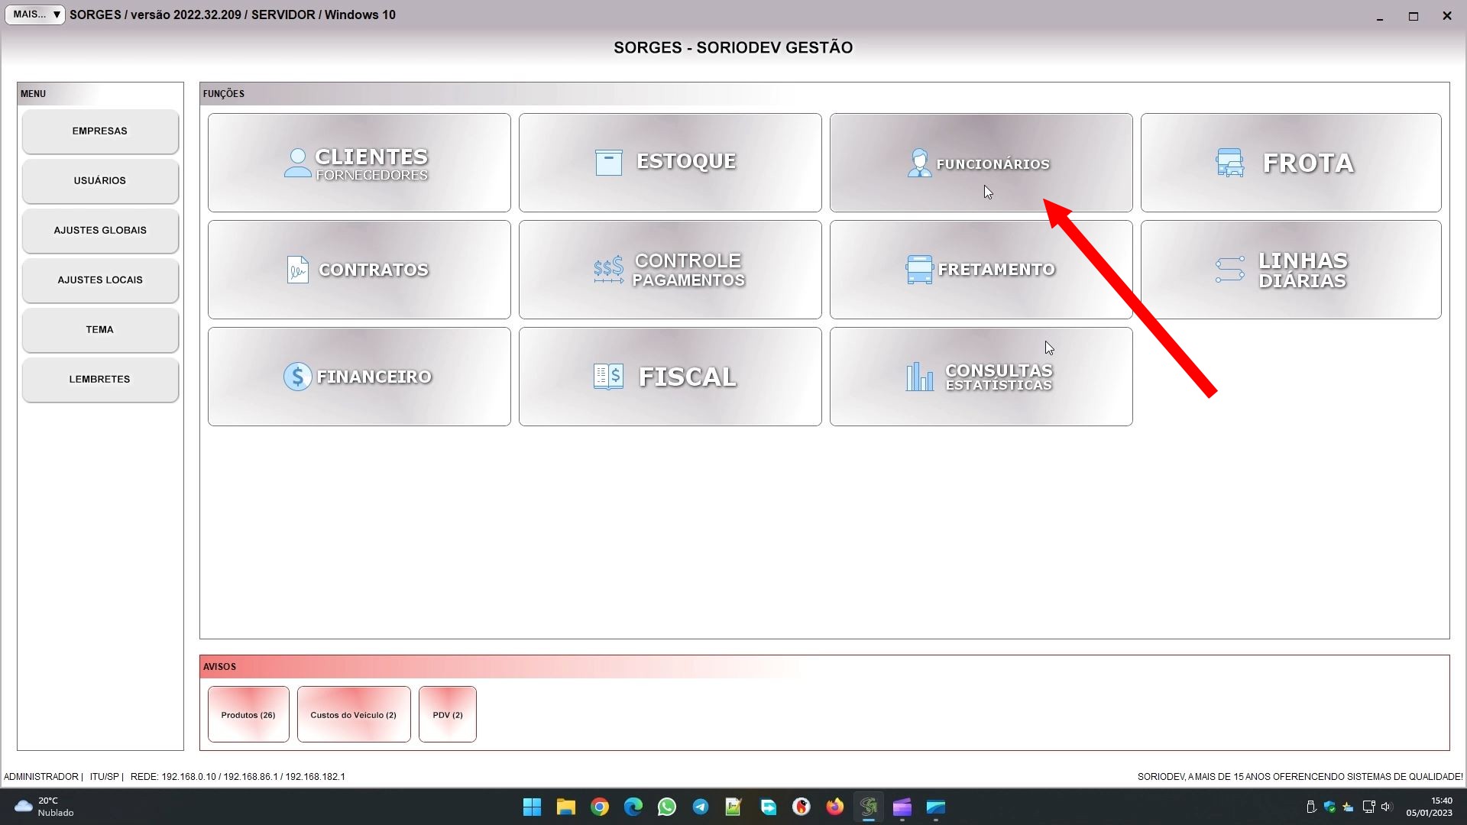This screenshot has height=825, width=1467.
Task: Open the Fiscal module
Action: point(670,377)
